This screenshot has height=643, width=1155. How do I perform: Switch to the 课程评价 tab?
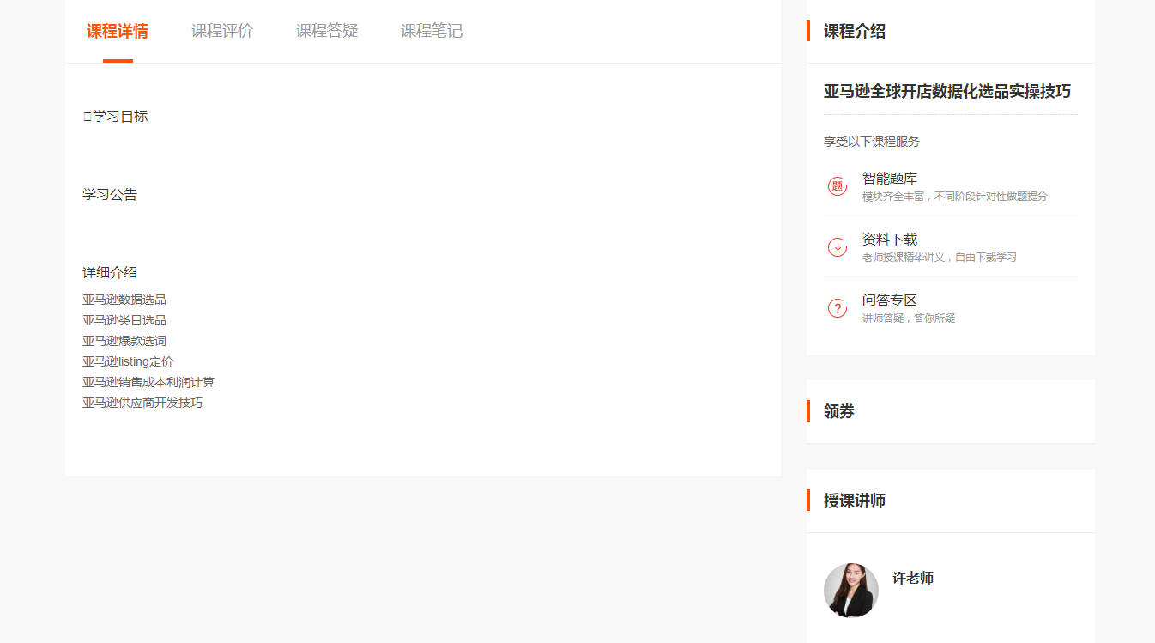tap(222, 32)
